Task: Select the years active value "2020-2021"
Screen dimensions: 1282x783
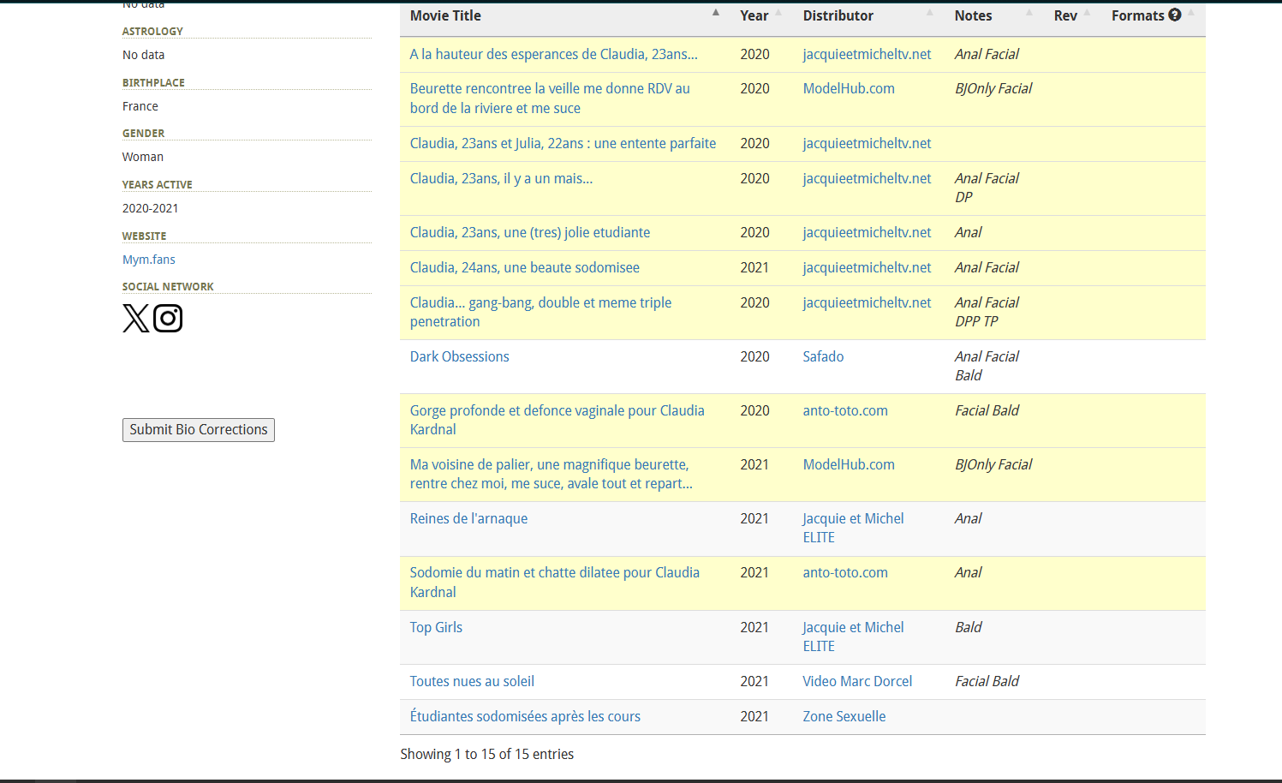Action: [151, 208]
